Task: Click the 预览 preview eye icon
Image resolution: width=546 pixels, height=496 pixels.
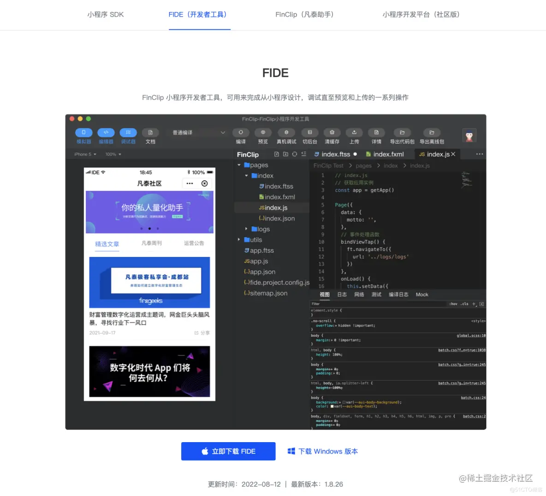Action: tap(263, 133)
